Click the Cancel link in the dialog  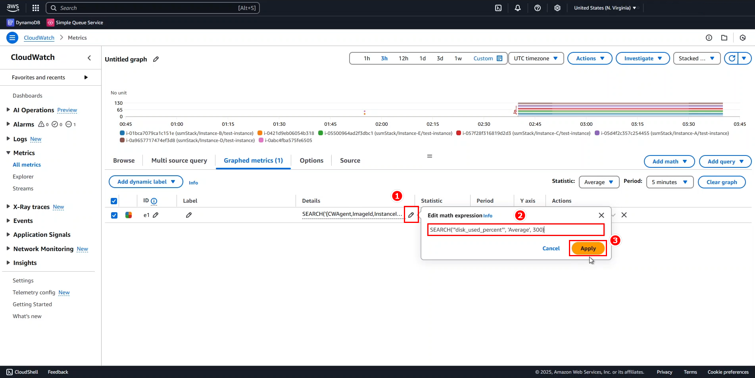[x=551, y=248]
